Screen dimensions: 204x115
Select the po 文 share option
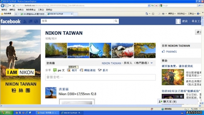tap(59, 70)
